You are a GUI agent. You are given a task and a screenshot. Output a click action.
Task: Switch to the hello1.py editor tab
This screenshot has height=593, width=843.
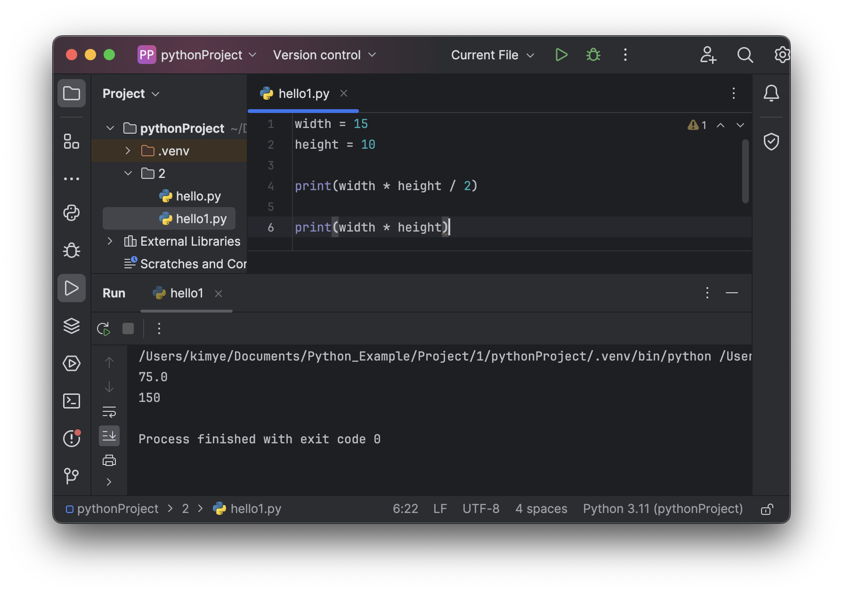coord(303,94)
